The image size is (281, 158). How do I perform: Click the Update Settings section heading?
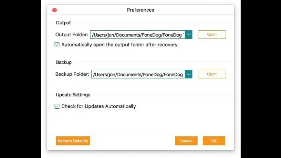73,95
